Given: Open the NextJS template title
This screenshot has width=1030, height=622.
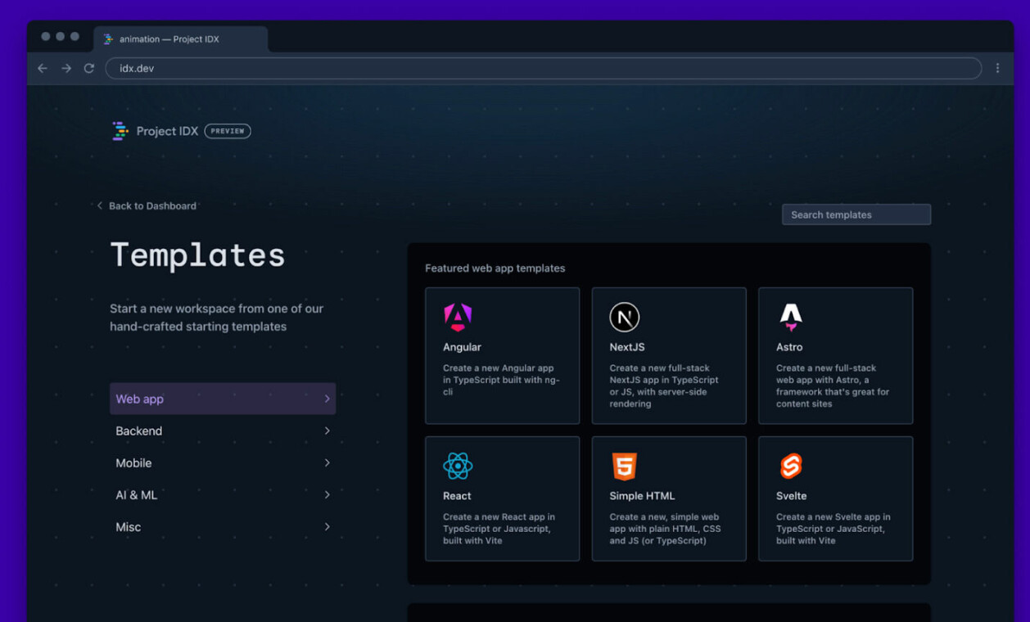Looking at the screenshot, I should coord(627,347).
